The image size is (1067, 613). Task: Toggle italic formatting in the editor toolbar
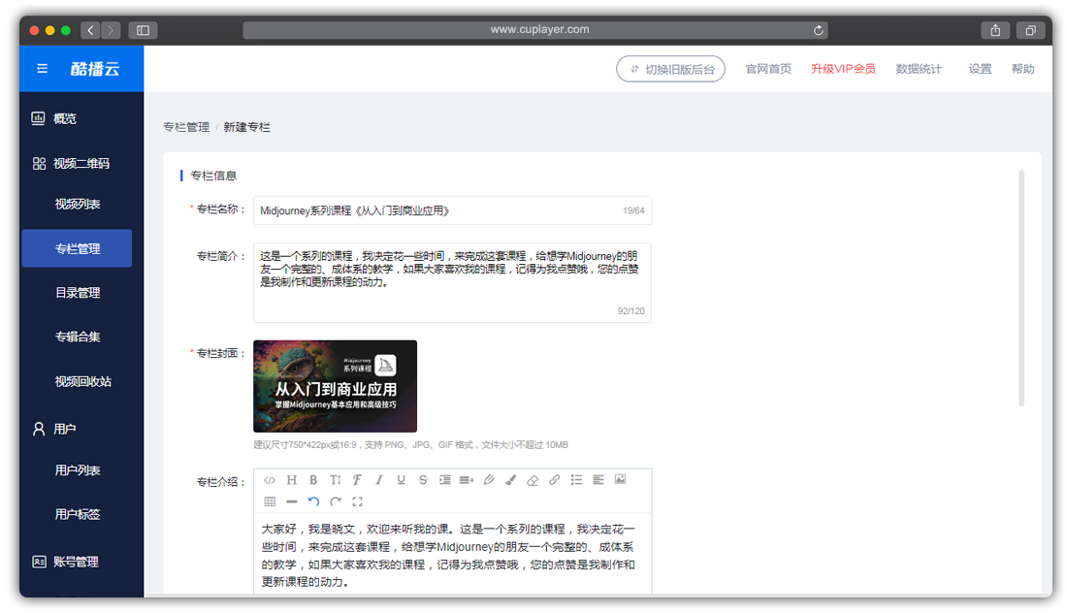pyautogui.click(x=378, y=479)
